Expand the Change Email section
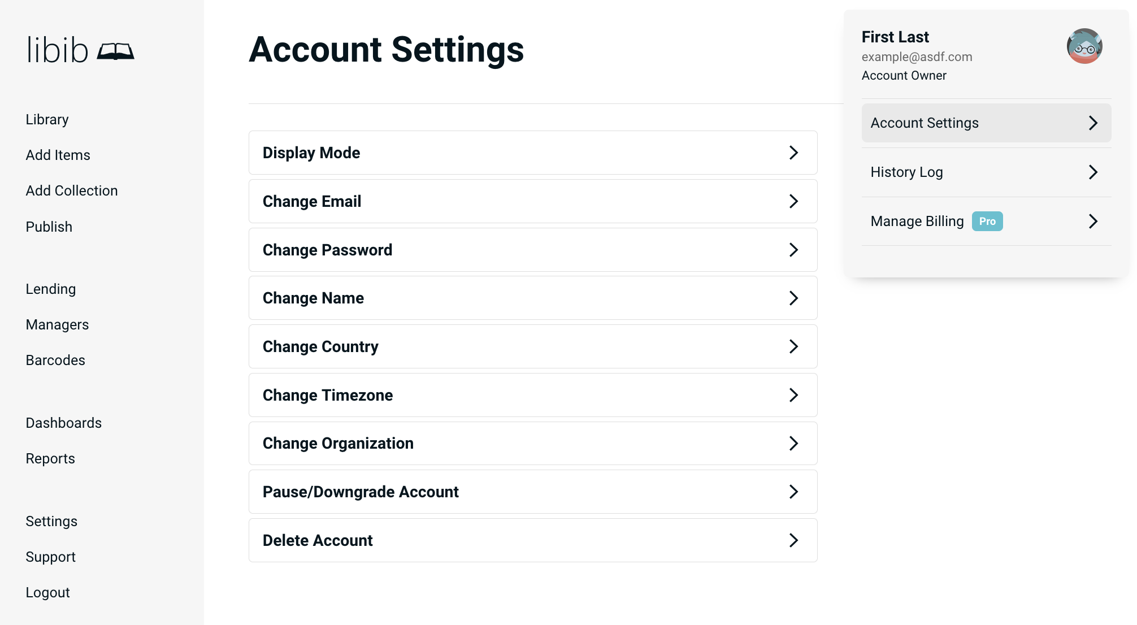The width and height of the screenshot is (1137, 625). [x=532, y=201]
